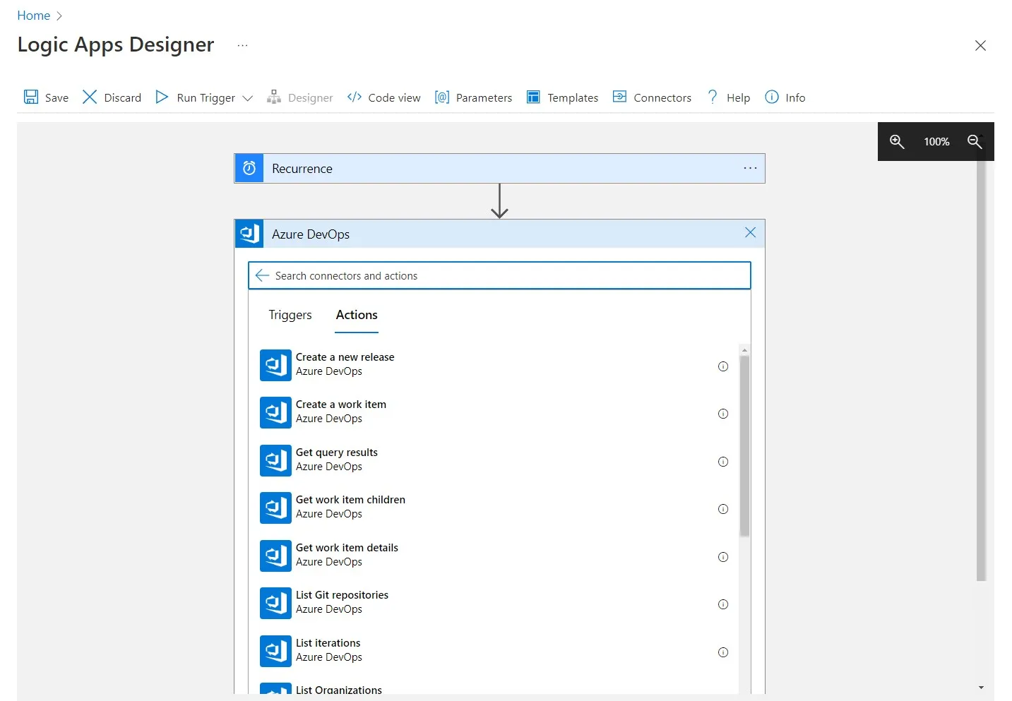The width and height of the screenshot is (1012, 701).
Task: Open the Templates icon
Action: point(533,97)
